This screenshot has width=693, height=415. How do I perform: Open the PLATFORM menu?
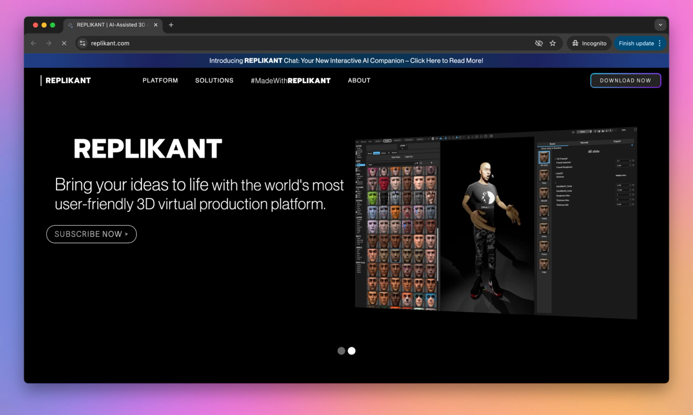(x=160, y=80)
